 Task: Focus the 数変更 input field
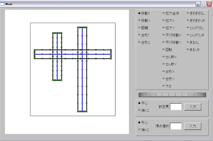coord(176,107)
